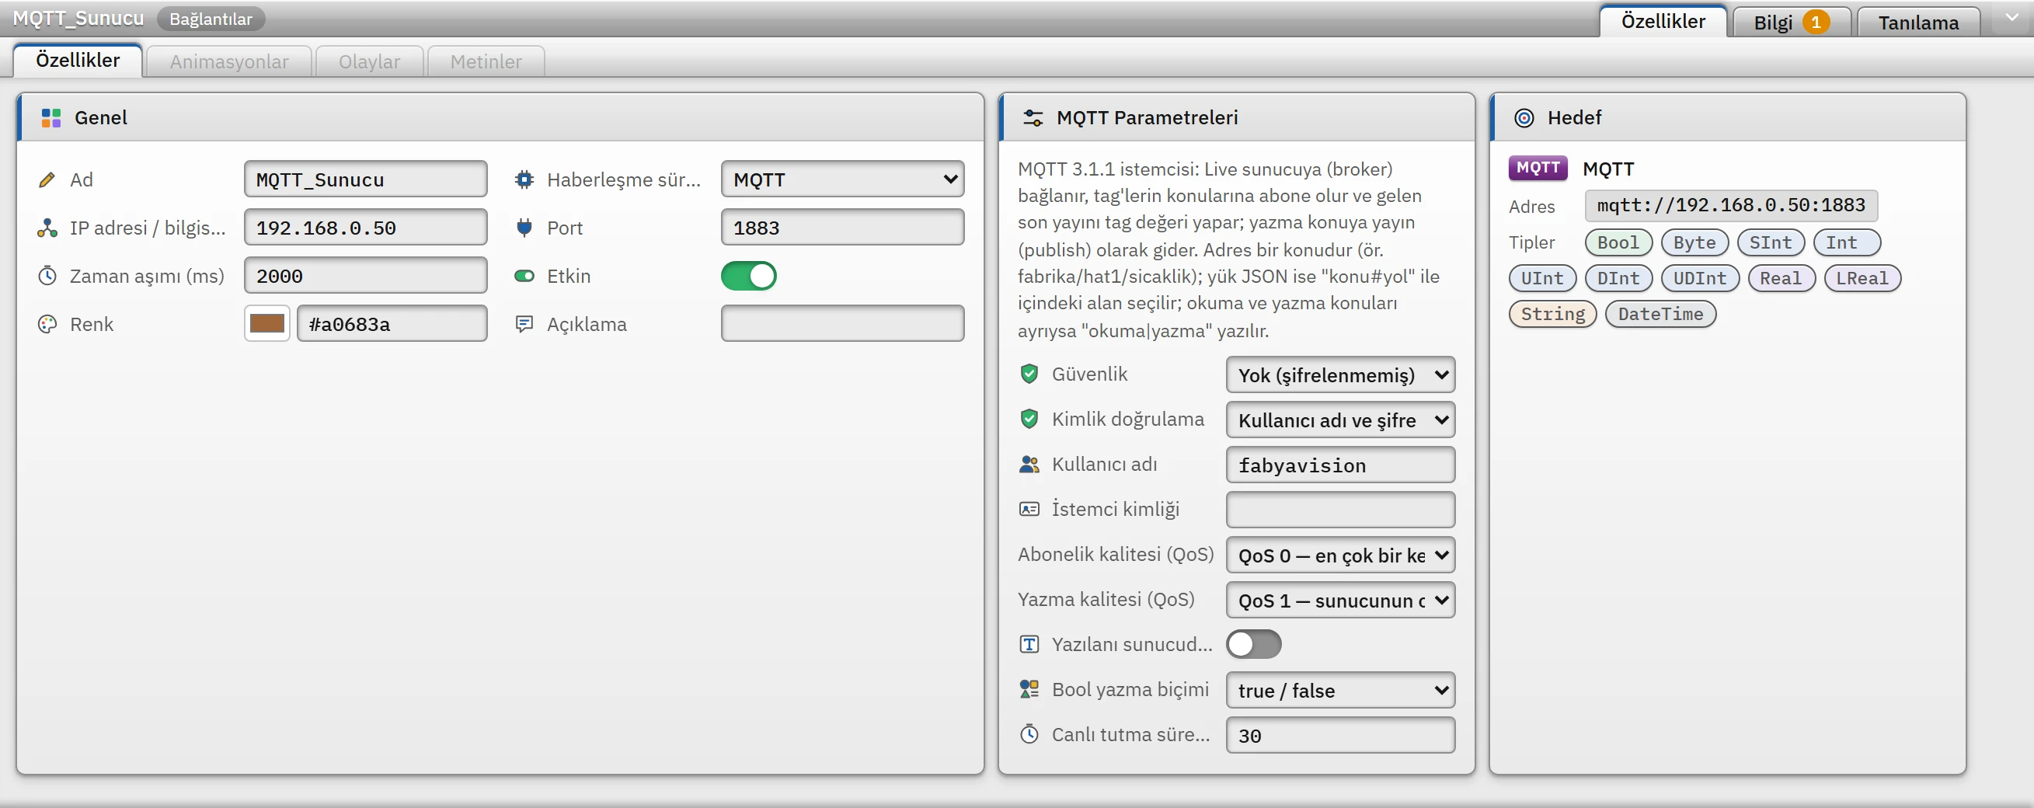Click the Hedef target icon

(x=1524, y=117)
